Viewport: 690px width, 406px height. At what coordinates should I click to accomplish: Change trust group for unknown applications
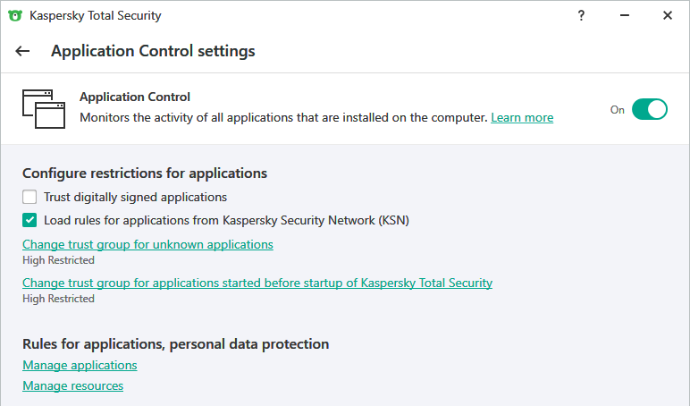coord(147,244)
